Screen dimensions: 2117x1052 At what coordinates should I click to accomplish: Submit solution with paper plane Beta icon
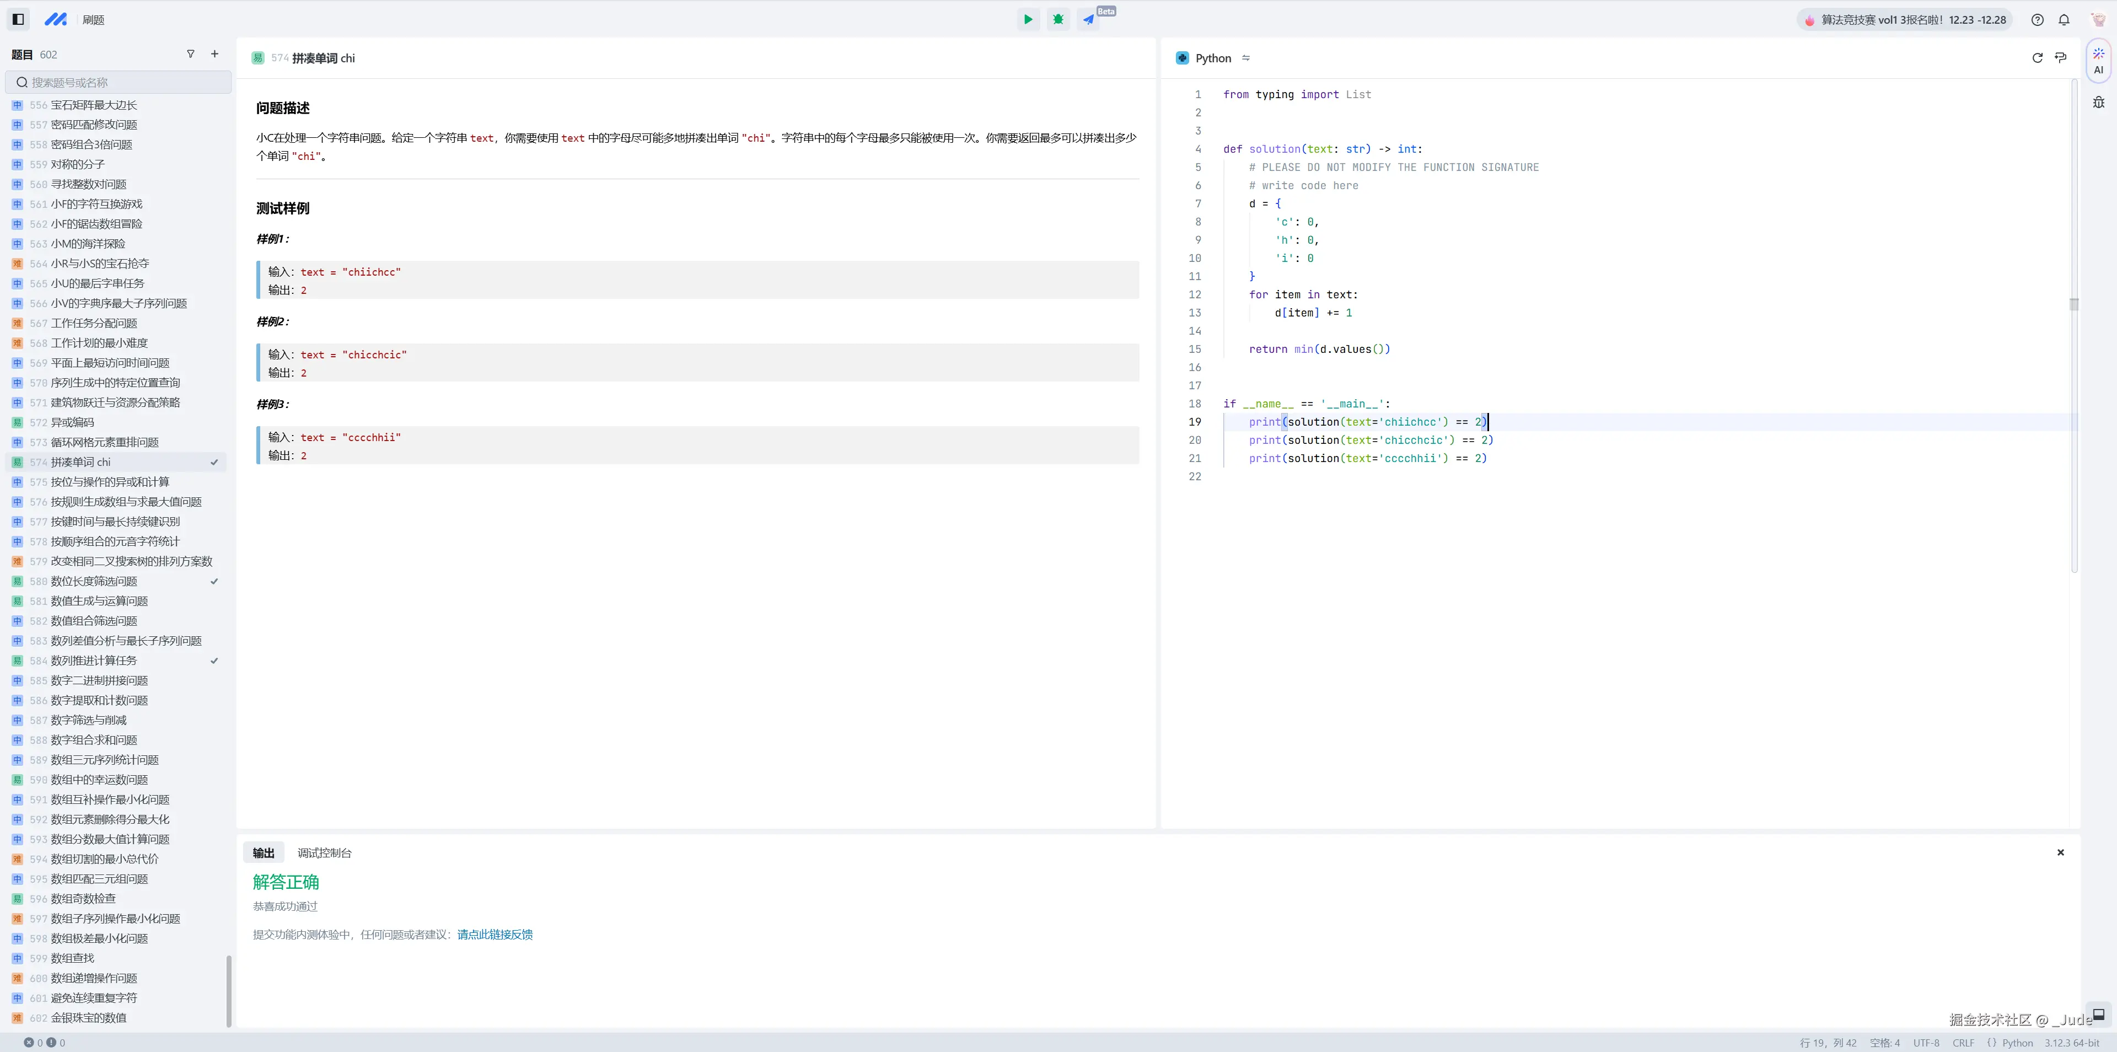[1089, 20]
